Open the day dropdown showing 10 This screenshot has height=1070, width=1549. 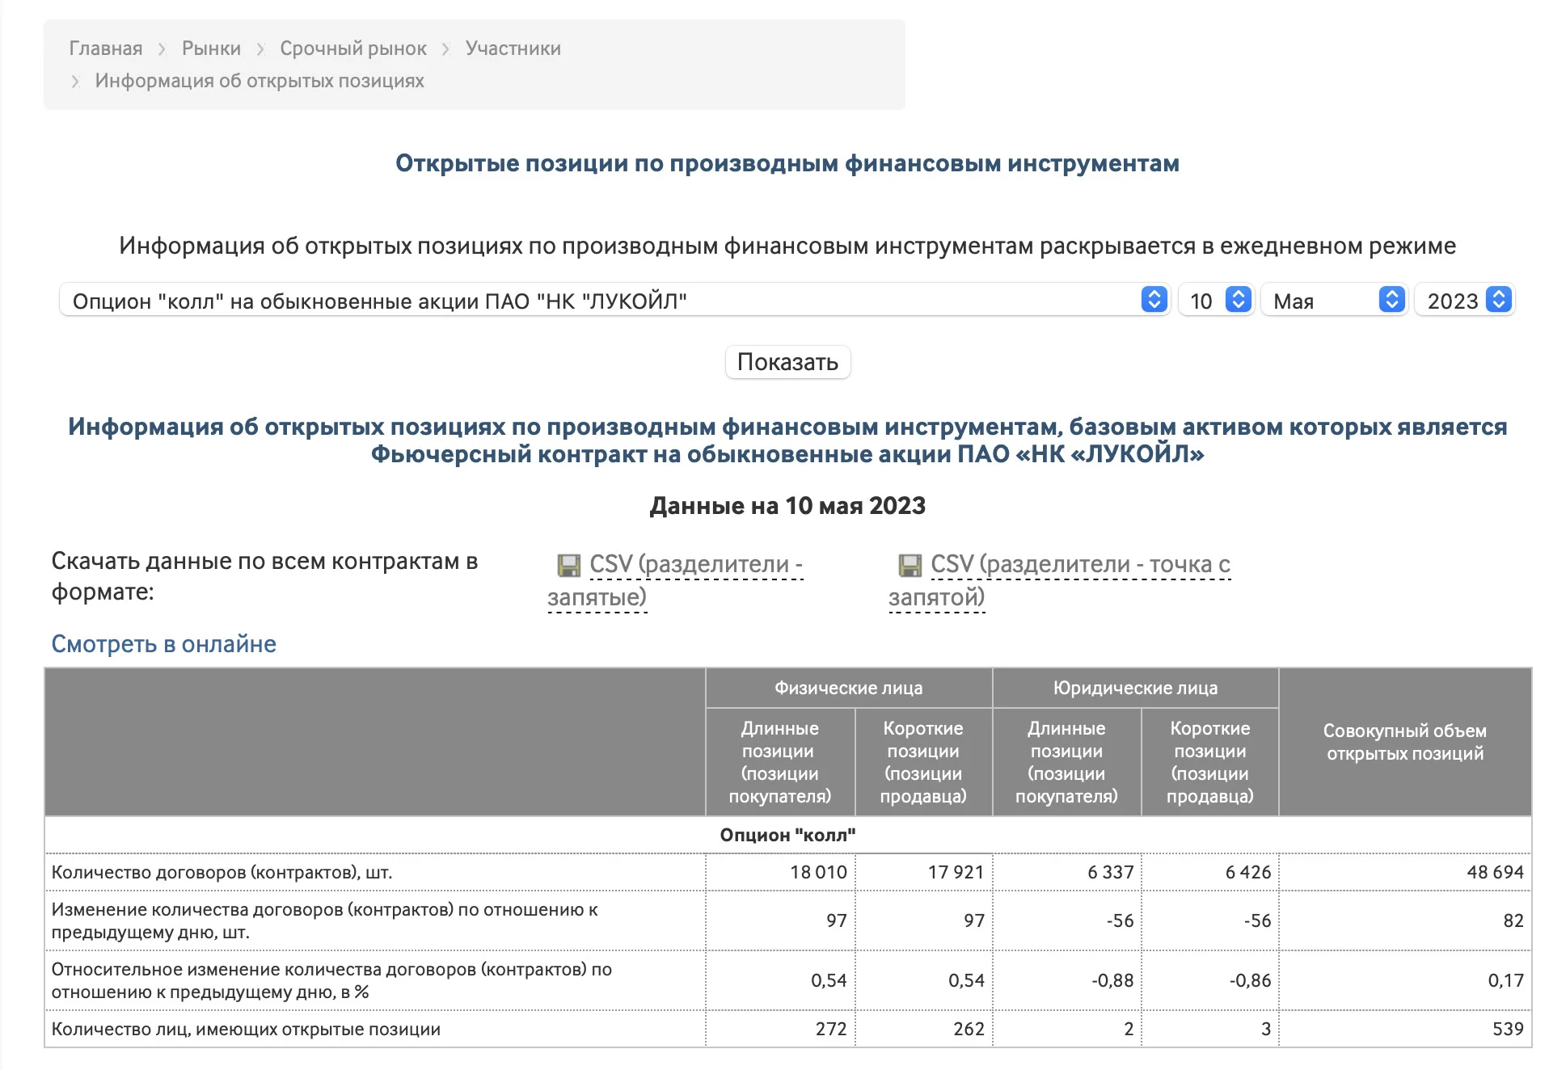pyautogui.click(x=1216, y=301)
